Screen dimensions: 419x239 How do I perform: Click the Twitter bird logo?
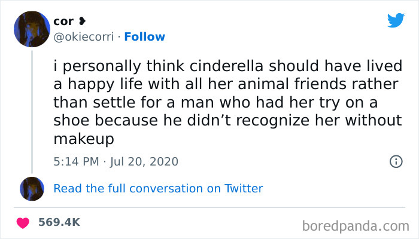tap(396, 20)
